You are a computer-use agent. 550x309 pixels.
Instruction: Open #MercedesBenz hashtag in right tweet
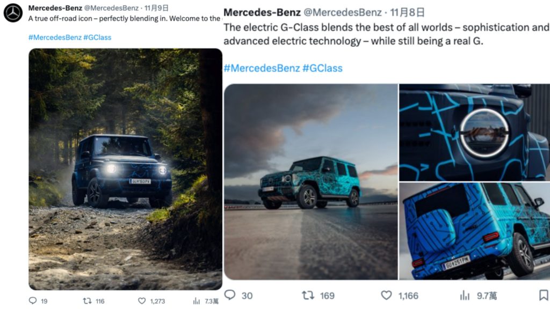(262, 68)
